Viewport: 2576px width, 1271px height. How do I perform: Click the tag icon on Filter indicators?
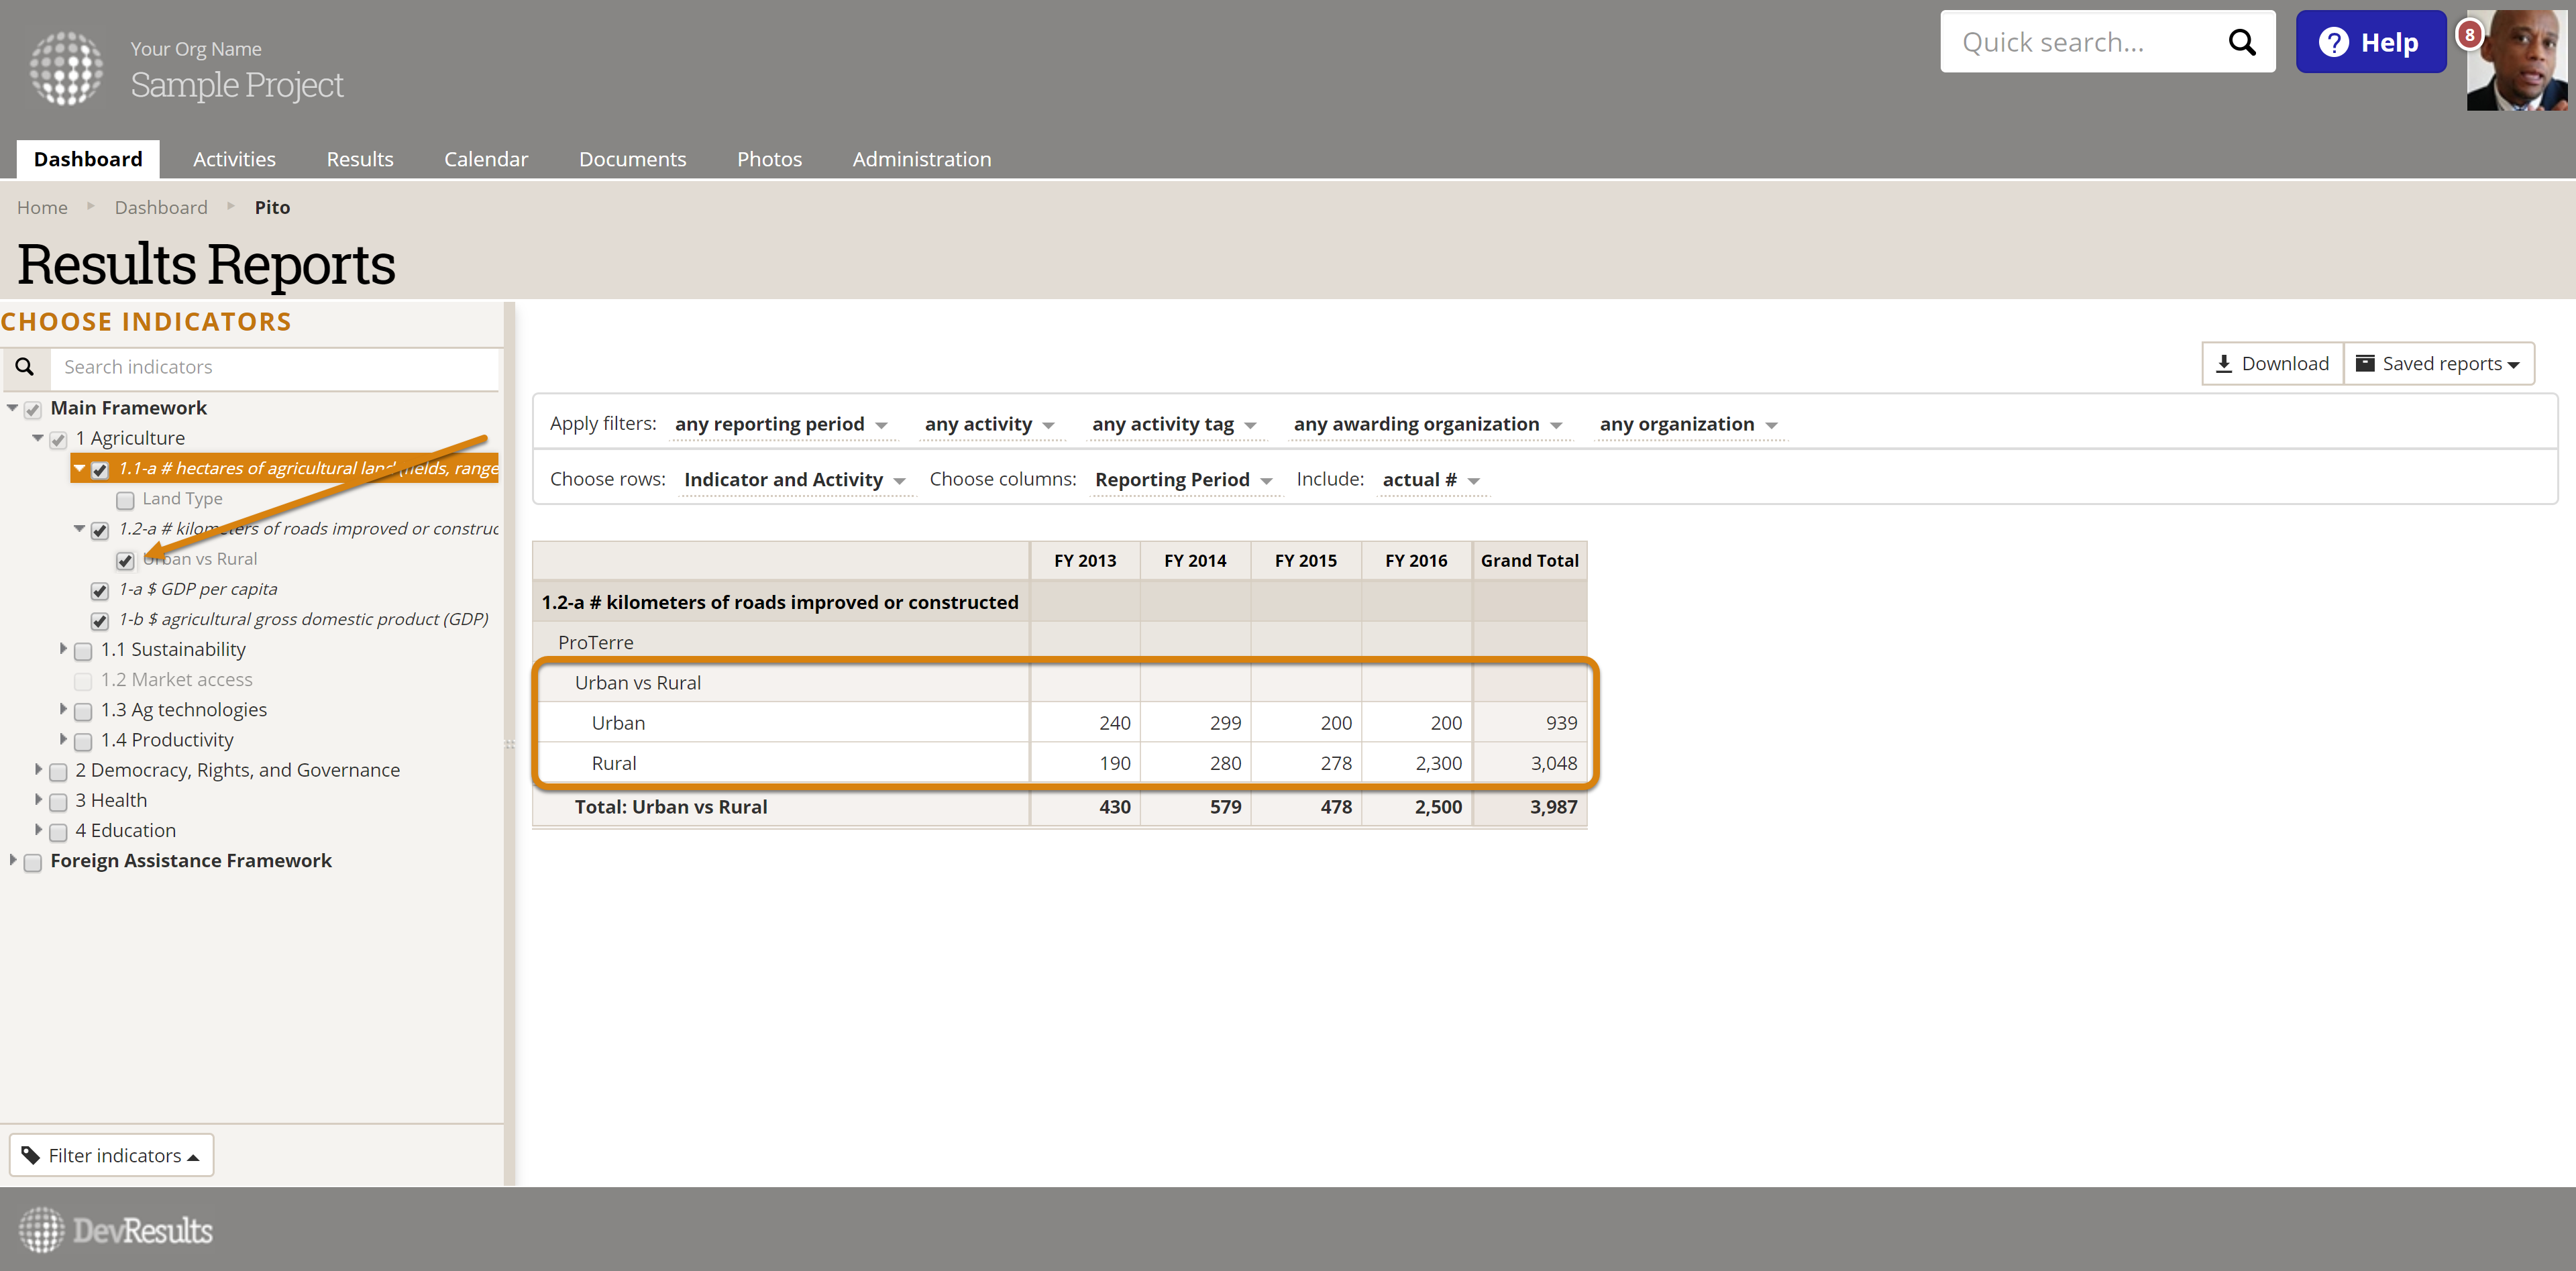click(31, 1155)
